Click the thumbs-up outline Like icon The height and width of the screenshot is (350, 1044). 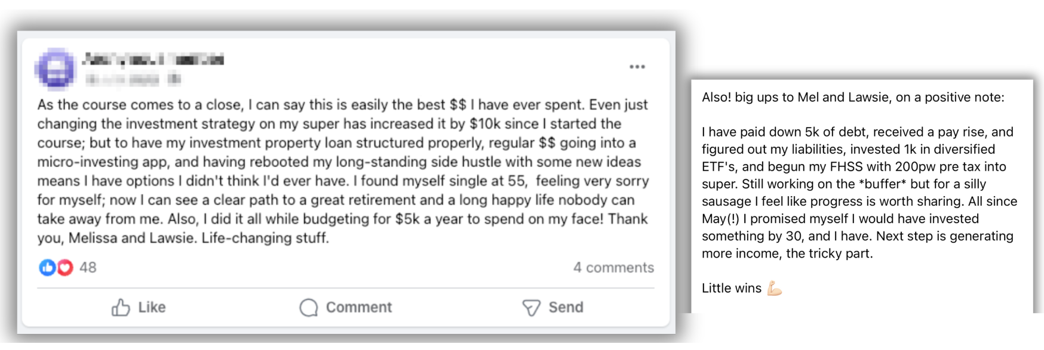pos(121,308)
